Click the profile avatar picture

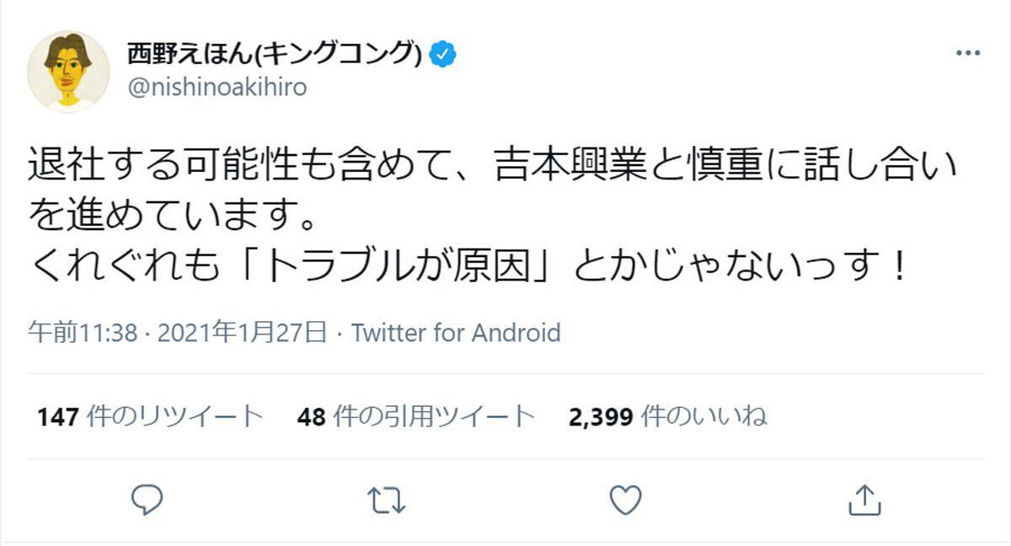(68, 72)
